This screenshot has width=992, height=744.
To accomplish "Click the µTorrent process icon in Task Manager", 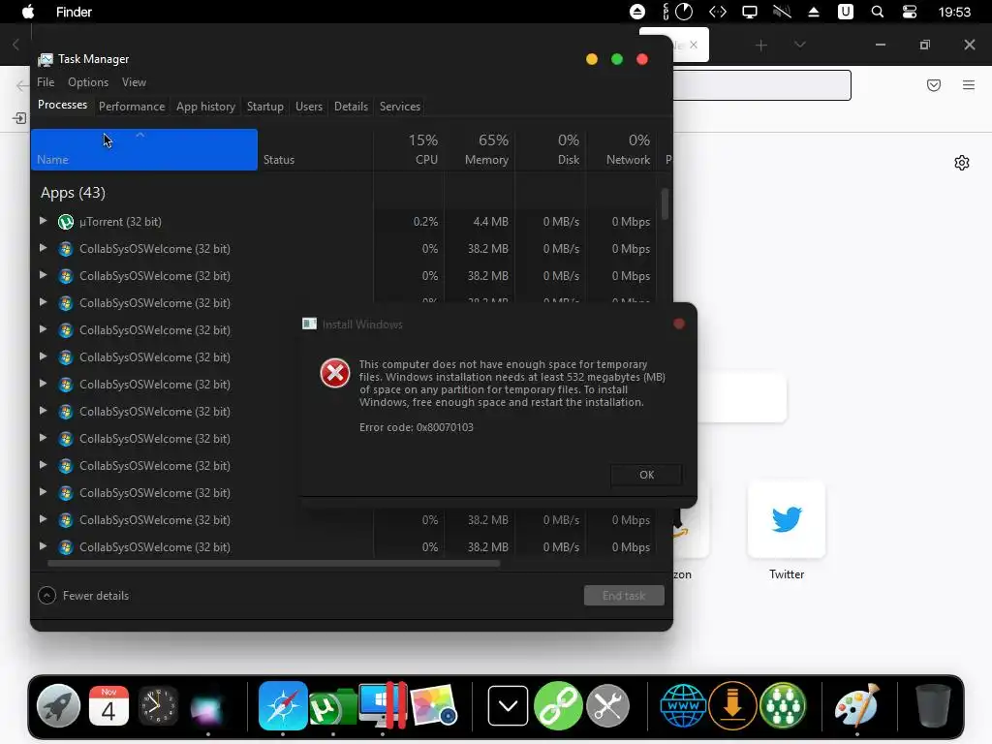I will [x=66, y=222].
